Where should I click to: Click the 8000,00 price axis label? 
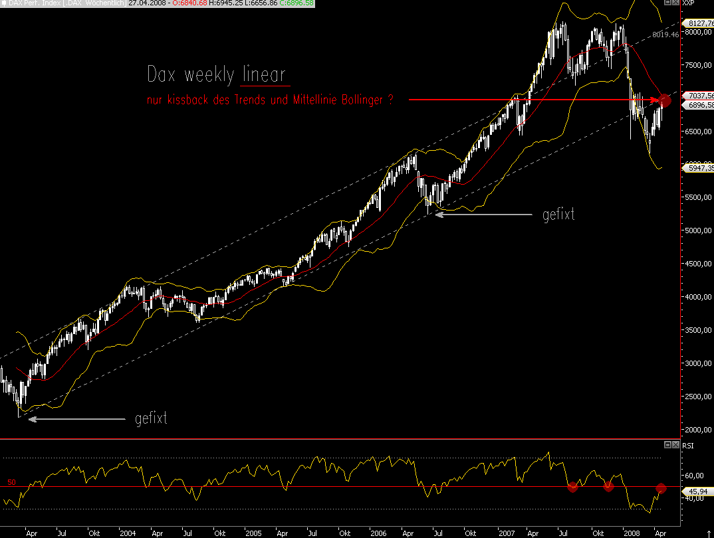(698, 33)
